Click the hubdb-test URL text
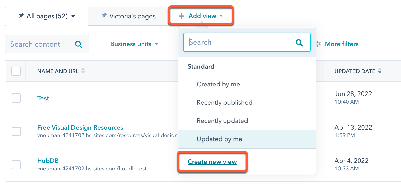Screen dimensions: 401x188 click(x=92, y=169)
